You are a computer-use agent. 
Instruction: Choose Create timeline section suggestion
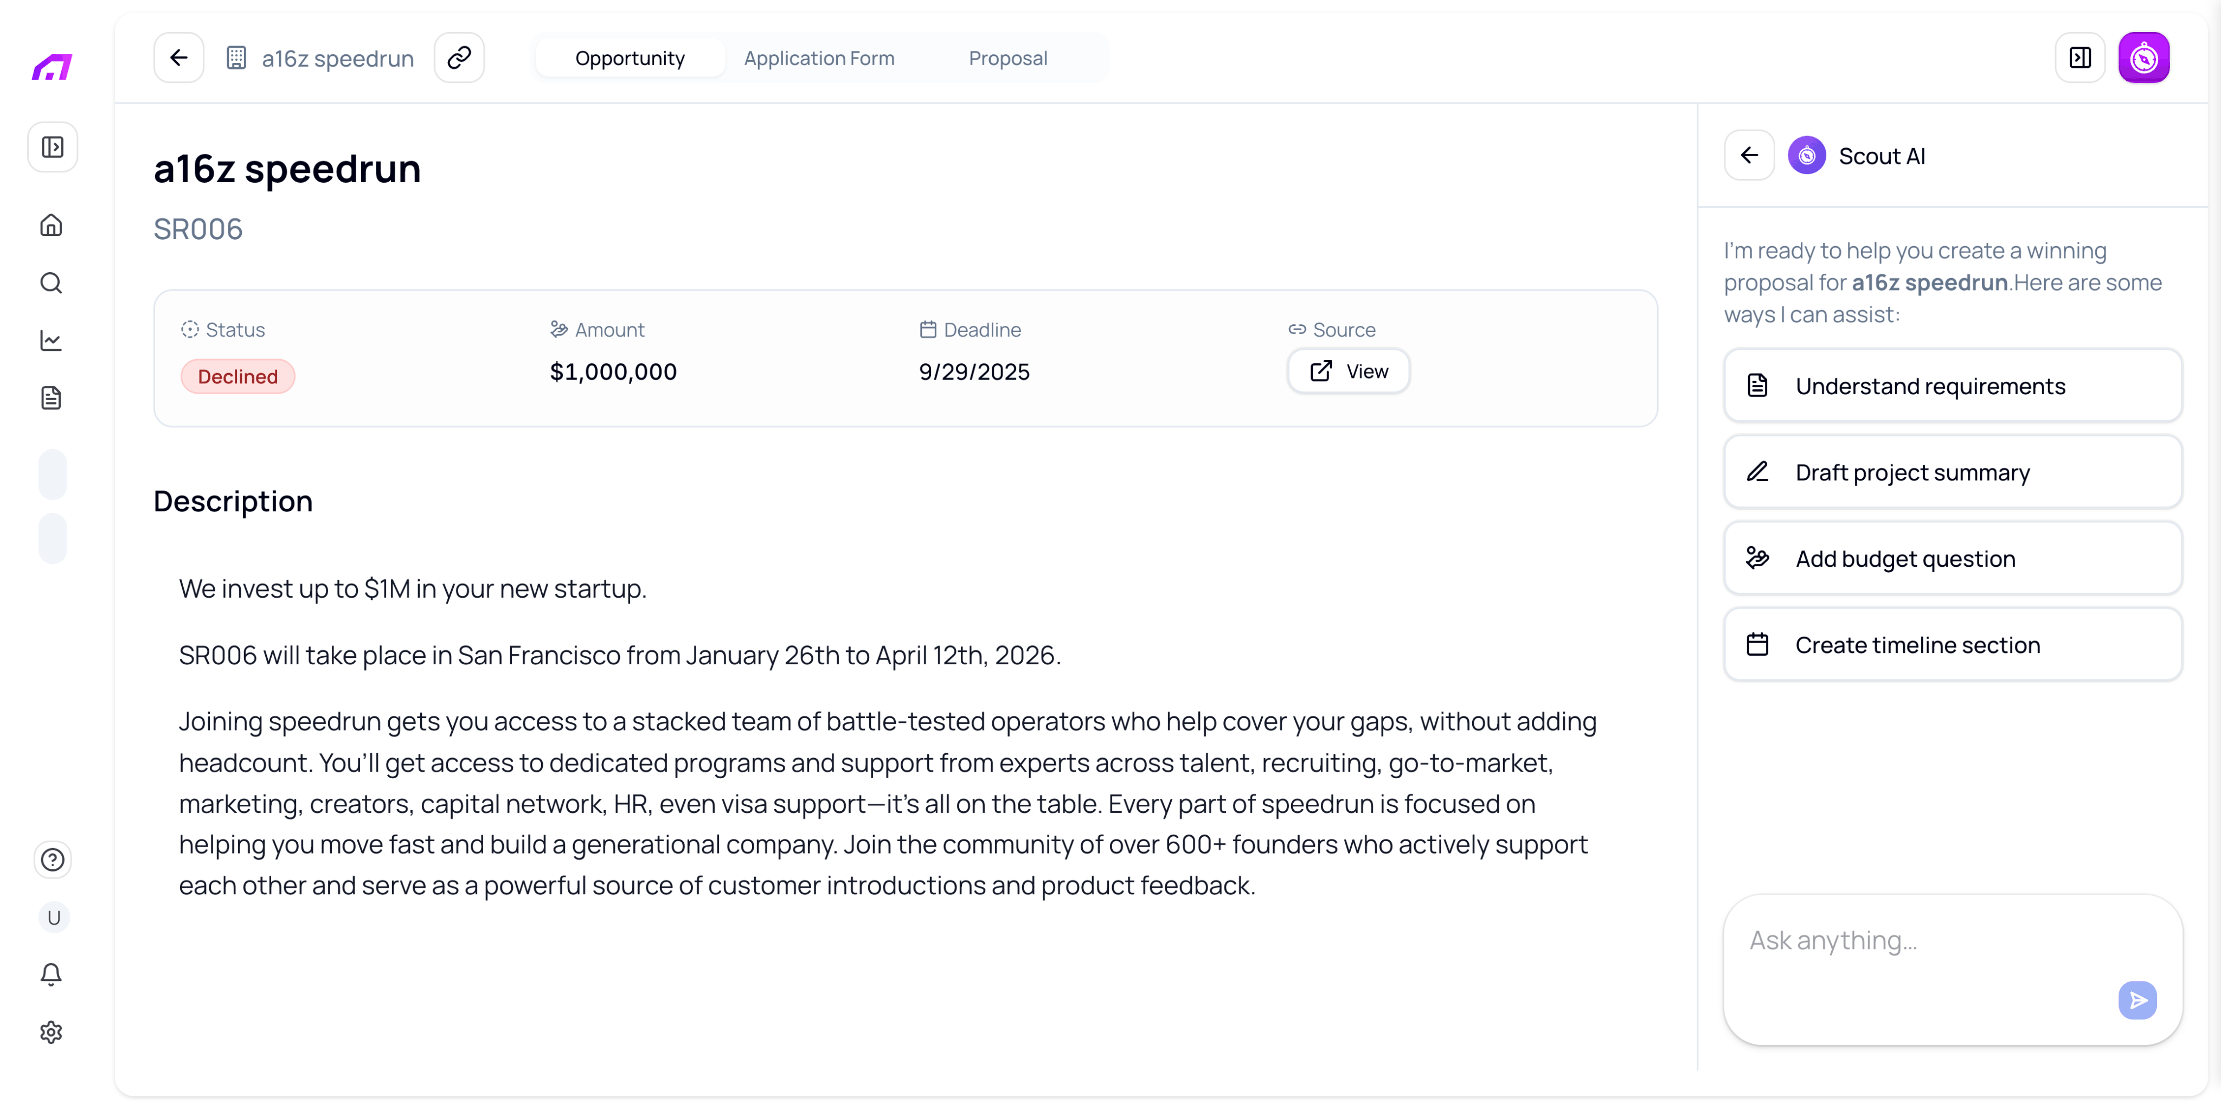click(1952, 644)
